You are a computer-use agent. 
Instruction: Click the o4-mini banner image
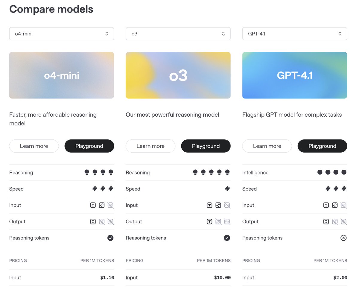[x=62, y=75]
